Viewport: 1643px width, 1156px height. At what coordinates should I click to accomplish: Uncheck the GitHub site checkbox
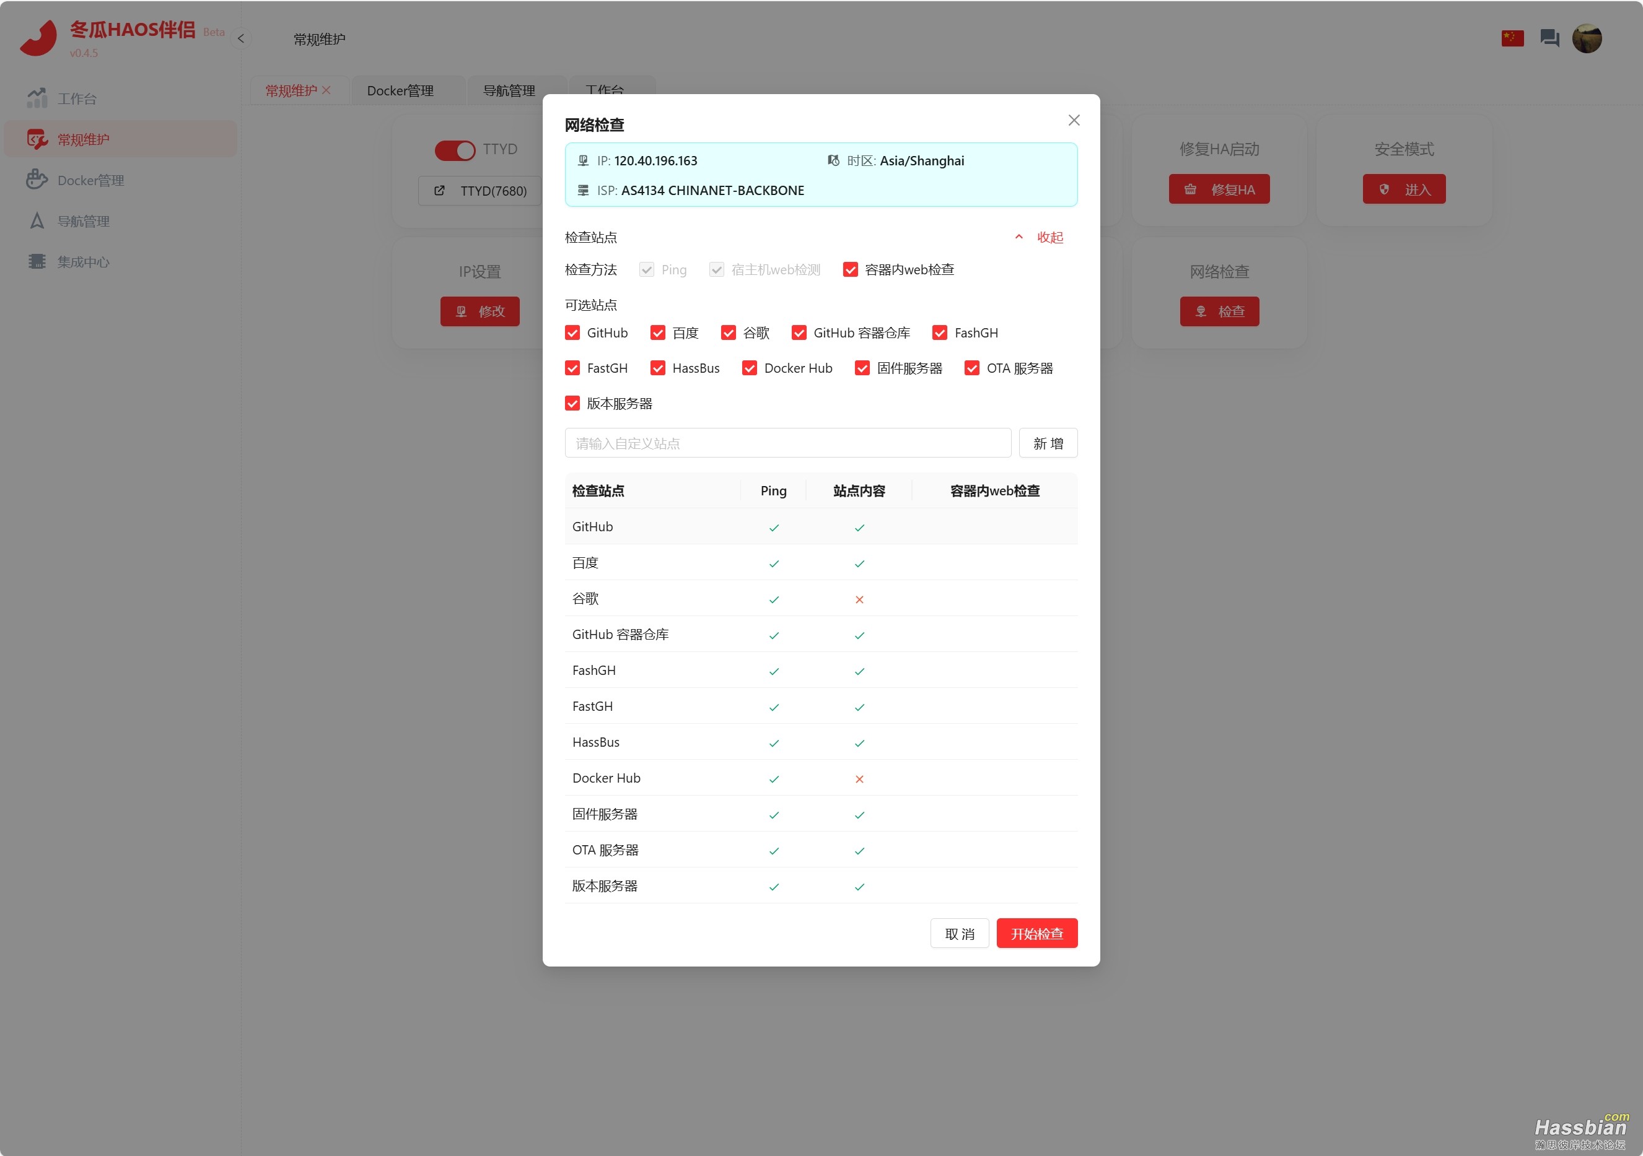point(572,332)
